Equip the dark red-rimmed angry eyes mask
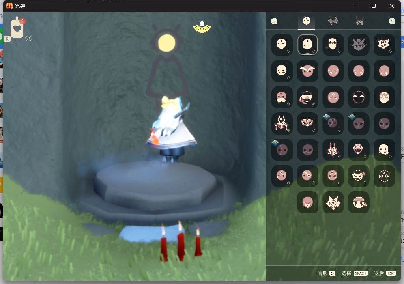The height and width of the screenshot is (284, 404). coord(359,97)
